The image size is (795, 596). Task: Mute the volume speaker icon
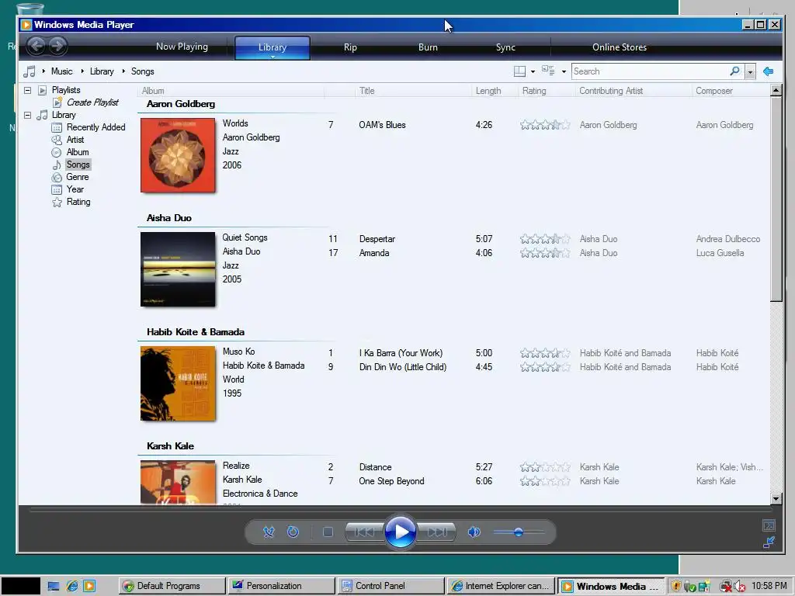click(474, 532)
